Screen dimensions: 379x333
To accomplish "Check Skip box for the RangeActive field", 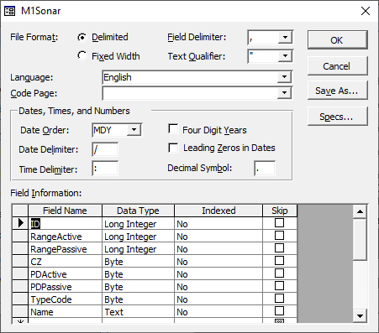I will click(279, 236).
